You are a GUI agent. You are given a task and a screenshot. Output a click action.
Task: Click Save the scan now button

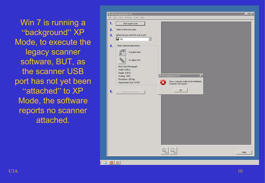pyautogui.click(x=130, y=92)
